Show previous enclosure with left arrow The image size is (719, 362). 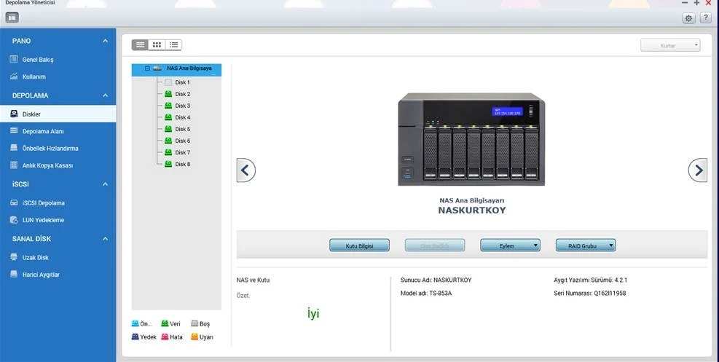[x=245, y=170]
